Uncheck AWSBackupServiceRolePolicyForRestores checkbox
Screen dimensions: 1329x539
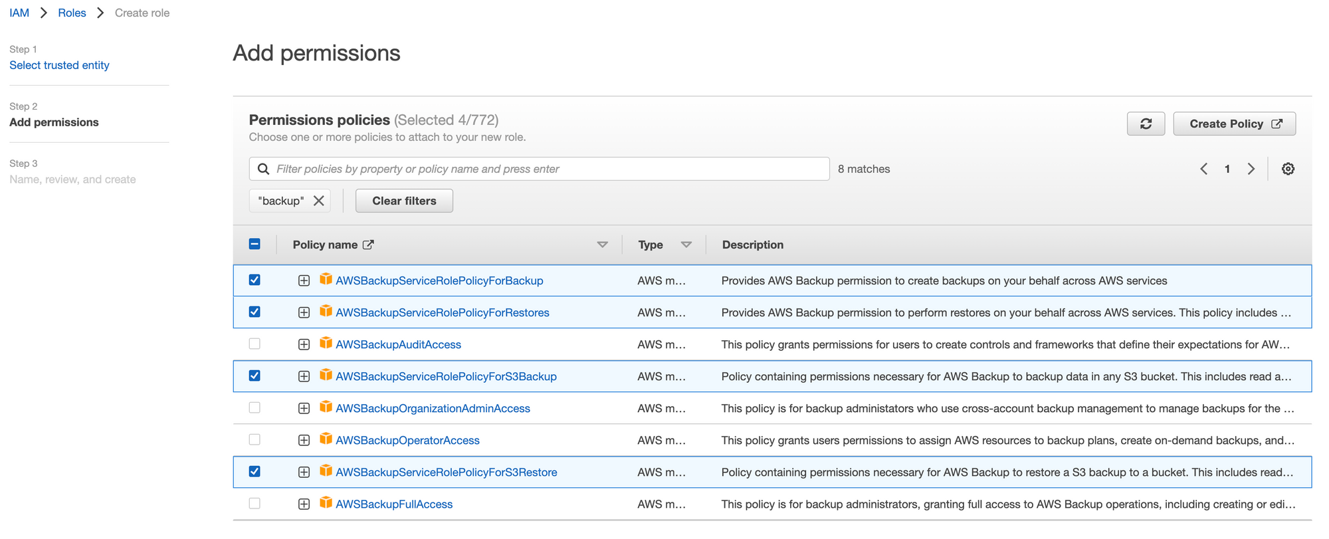click(x=255, y=312)
